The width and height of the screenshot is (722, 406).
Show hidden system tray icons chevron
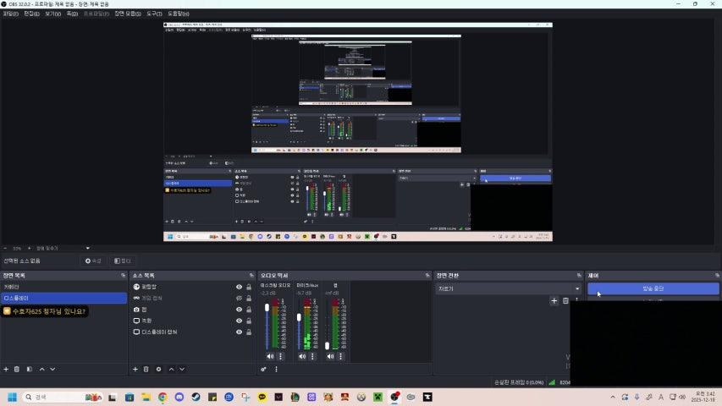[x=613, y=397]
